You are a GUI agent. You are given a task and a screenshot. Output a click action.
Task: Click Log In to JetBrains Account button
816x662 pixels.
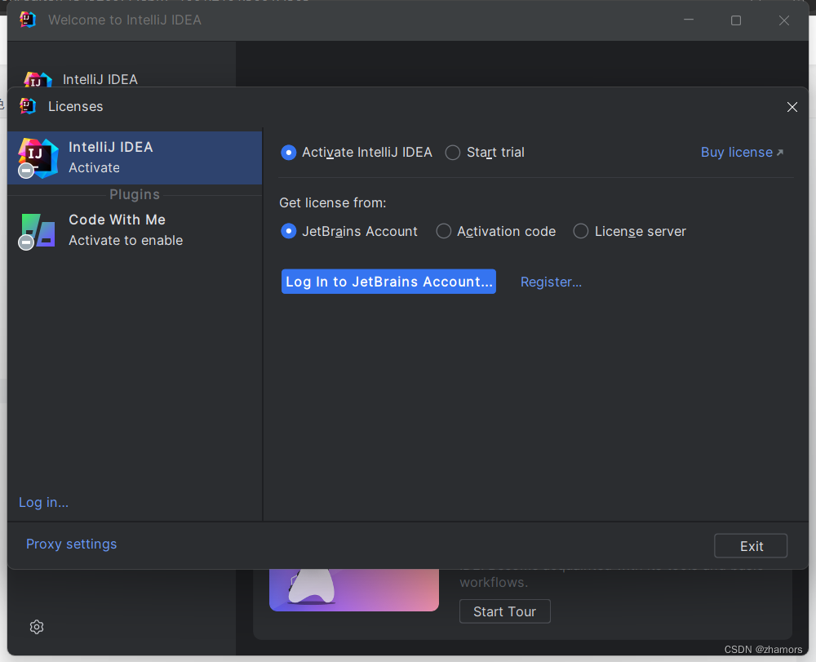click(x=388, y=282)
